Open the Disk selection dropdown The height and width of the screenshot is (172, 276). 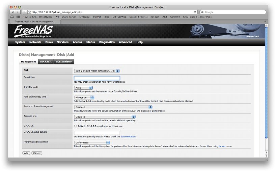[96, 71]
